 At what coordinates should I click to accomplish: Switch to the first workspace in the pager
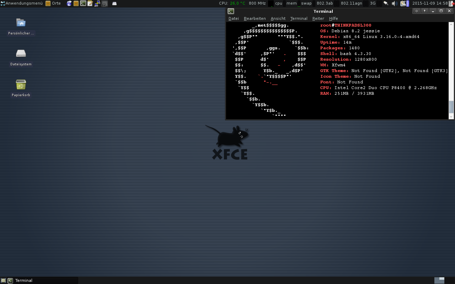(x=439, y=280)
